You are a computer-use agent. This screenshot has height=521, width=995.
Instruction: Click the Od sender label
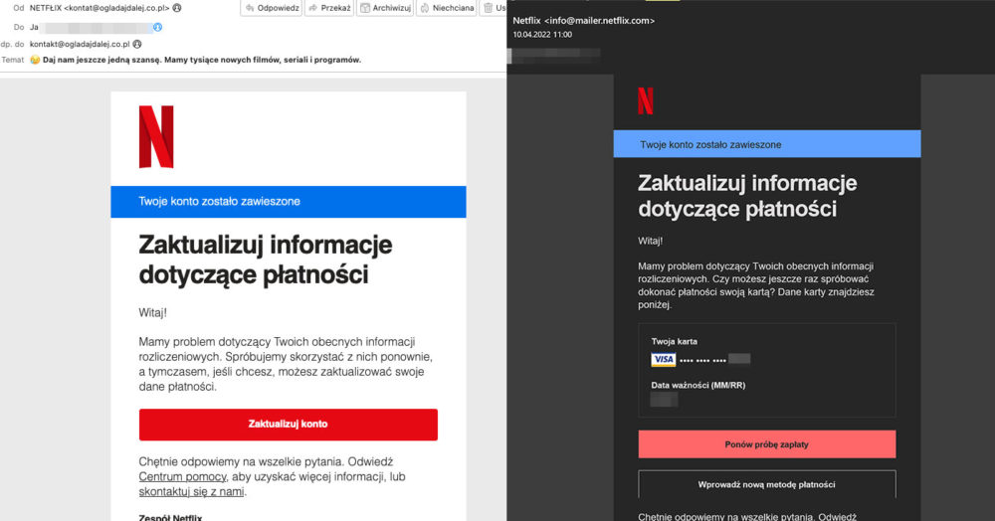[x=18, y=8]
